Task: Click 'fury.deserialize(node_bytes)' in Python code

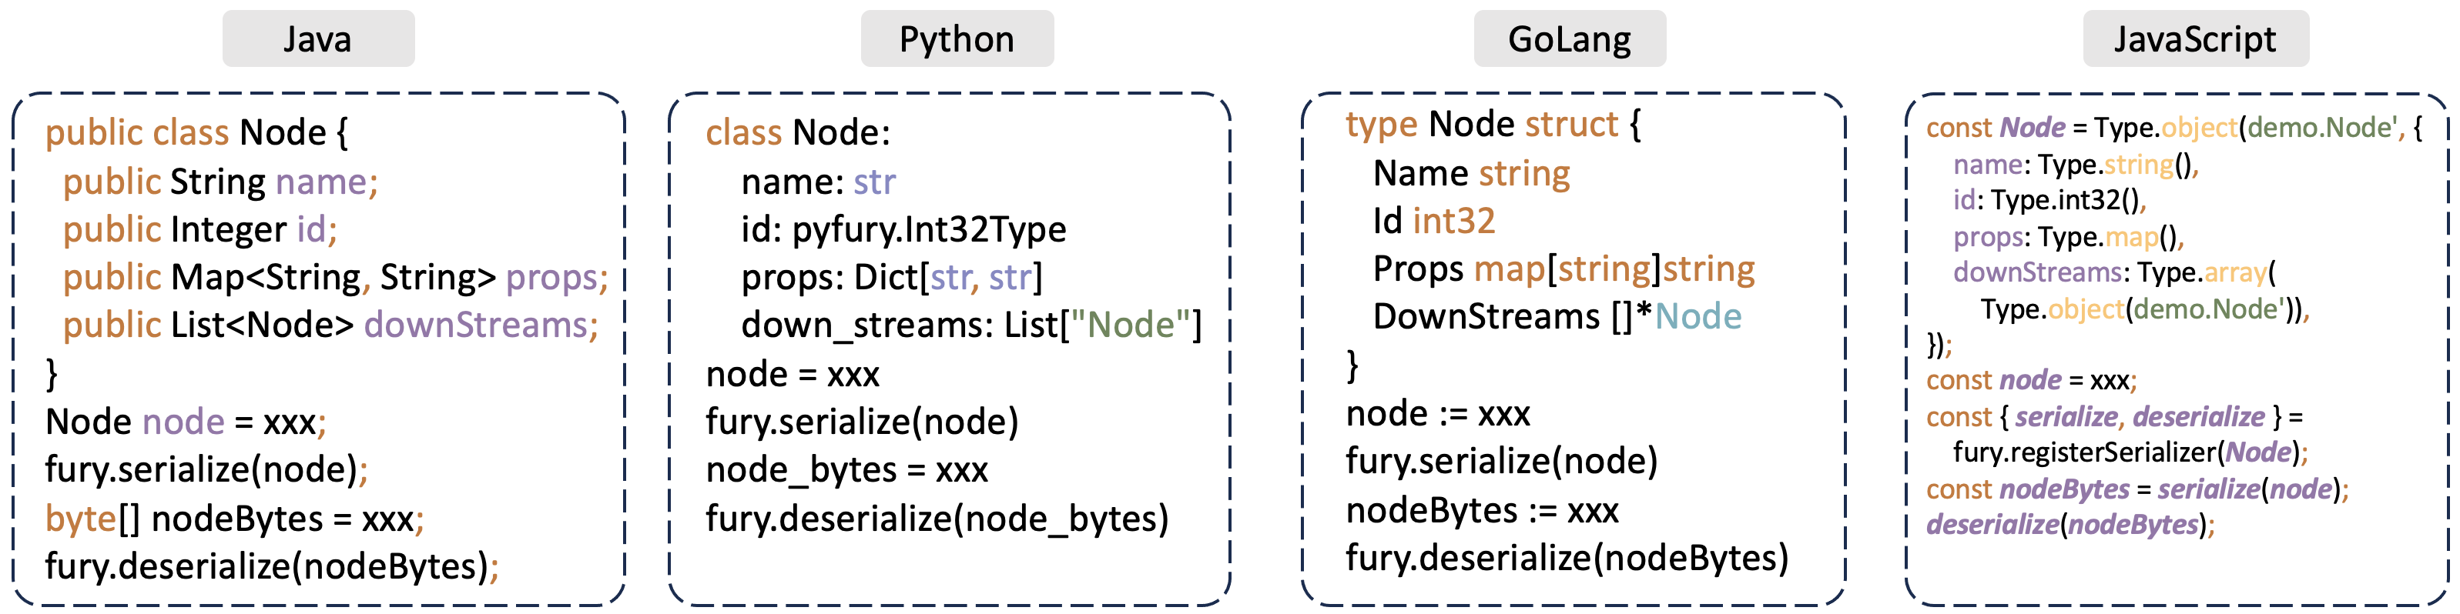Action: [x=937, y=519]
